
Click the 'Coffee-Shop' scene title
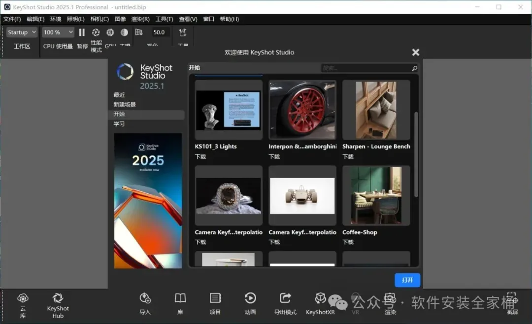[360, 232]
